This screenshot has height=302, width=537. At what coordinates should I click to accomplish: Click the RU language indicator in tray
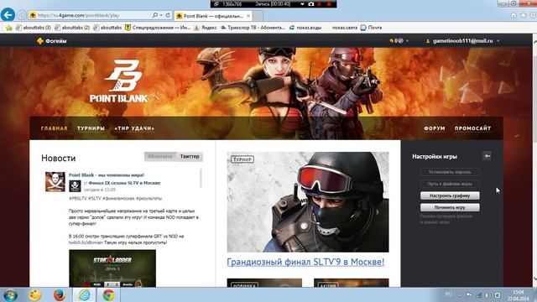click(448, 294)
